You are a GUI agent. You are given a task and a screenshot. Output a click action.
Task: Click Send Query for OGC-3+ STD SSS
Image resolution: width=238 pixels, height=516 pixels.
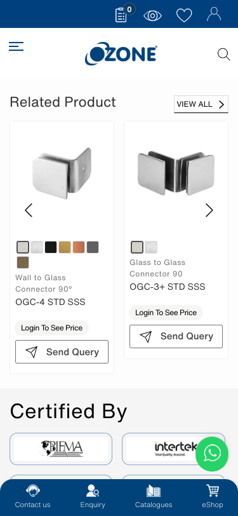(176, 336)
